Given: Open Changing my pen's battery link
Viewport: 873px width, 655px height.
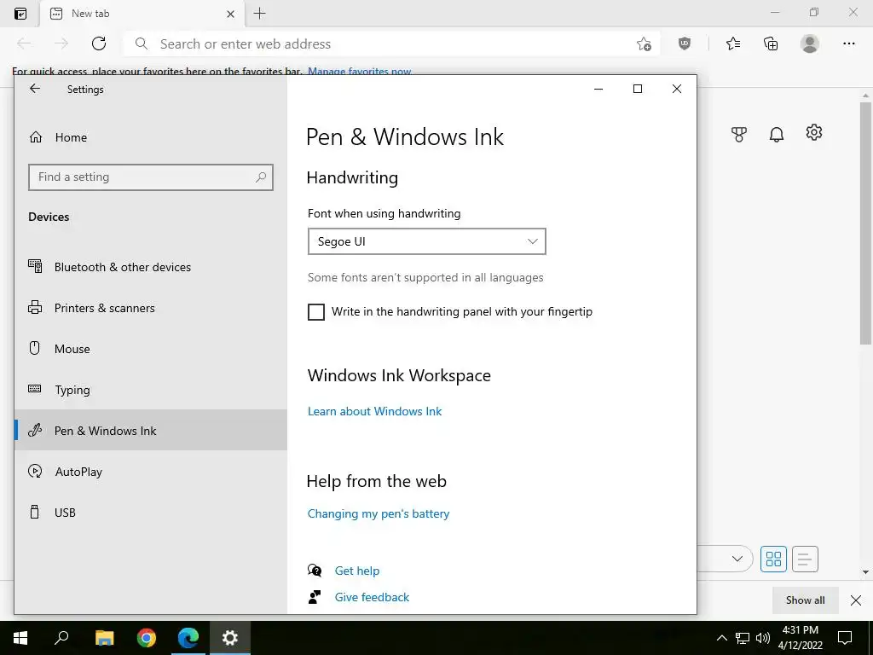Looking at the screenshot, I should (x=378, y=513).
